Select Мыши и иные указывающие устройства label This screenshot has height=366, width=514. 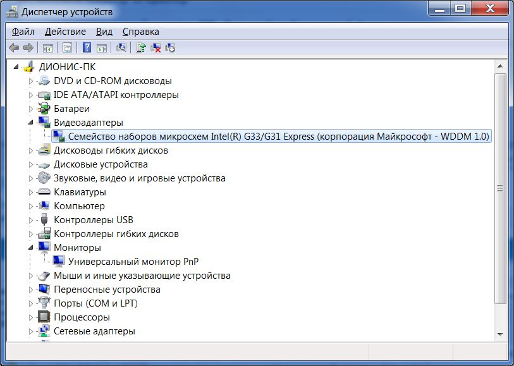tap(142, 276)
